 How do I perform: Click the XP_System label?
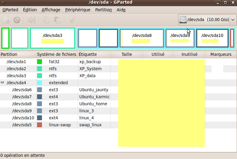point(90,69)
